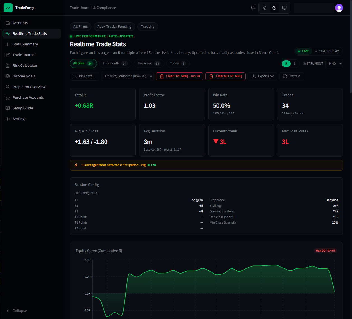The image size is (352, 319).
Task: Open Income Goals page
Action: [31, 76]
